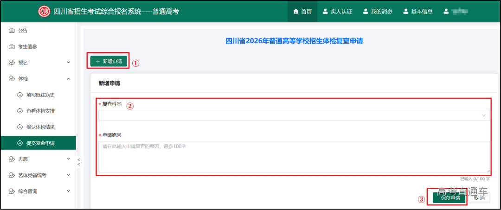Click the person icon beside 实人认证

coord(325,12)
